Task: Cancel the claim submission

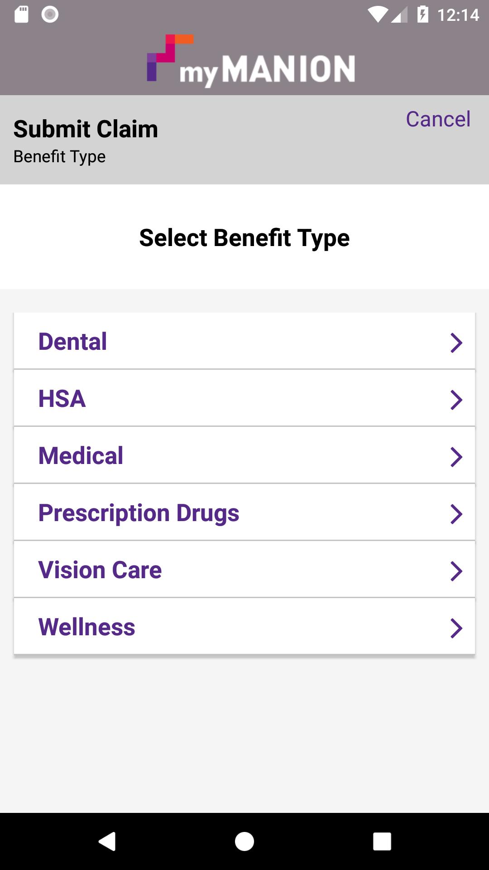Action: (438, 119)
